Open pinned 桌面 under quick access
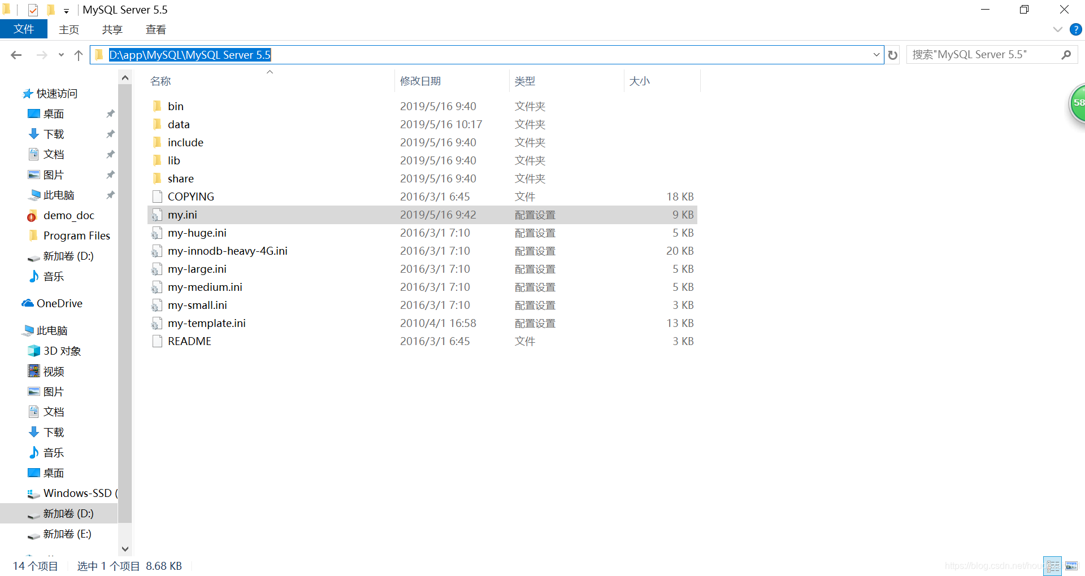Viewport: 1085px width, 576px height. point(53,114)
